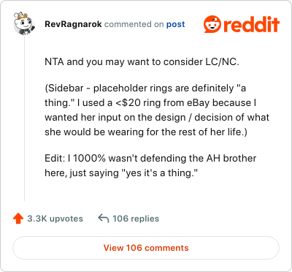Click the "LC/NC" abbreviation in the comment
The image size is (292, 272).
[x=222, y=62]
